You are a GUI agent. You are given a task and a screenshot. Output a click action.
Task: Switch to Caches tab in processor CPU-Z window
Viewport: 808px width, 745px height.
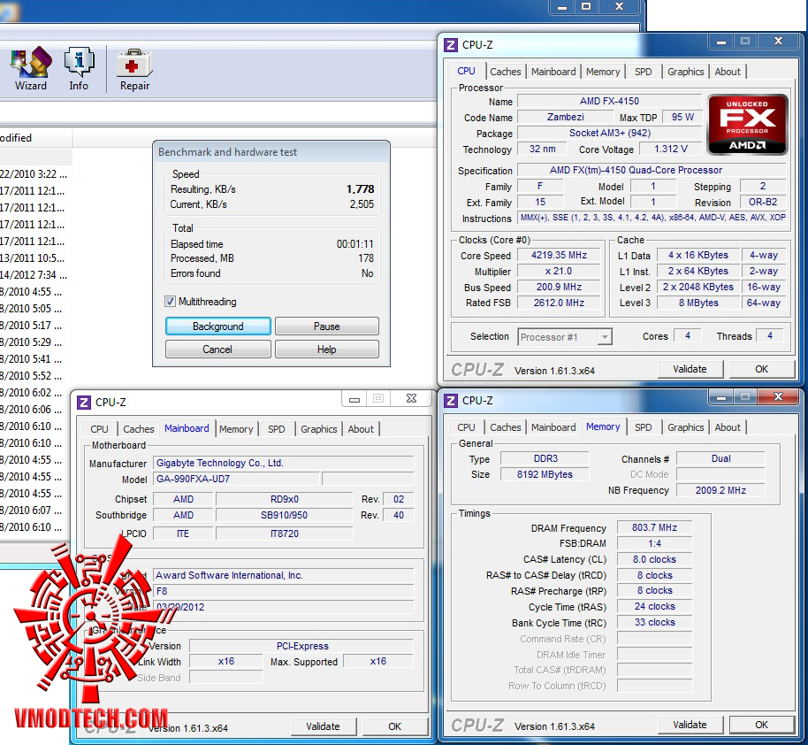(x=505, y=72)
